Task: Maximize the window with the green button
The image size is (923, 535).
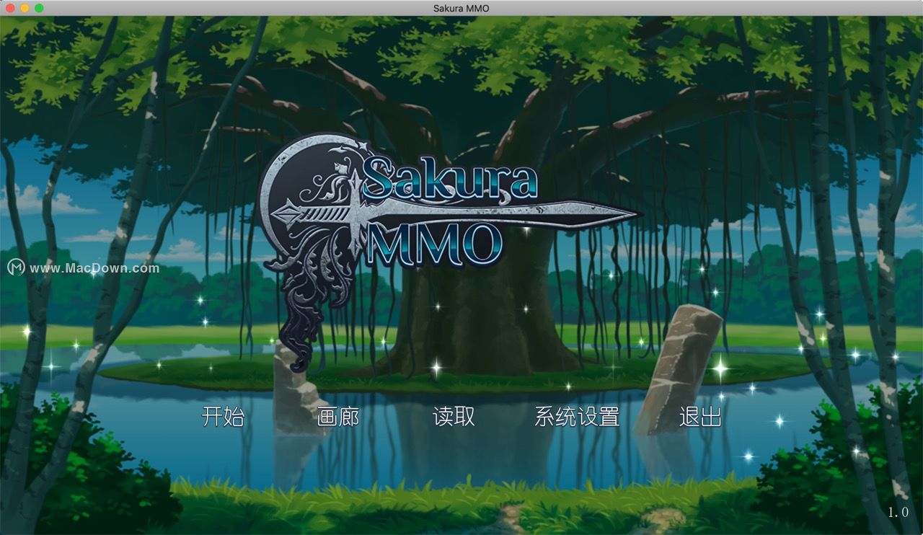Action: 39,8
